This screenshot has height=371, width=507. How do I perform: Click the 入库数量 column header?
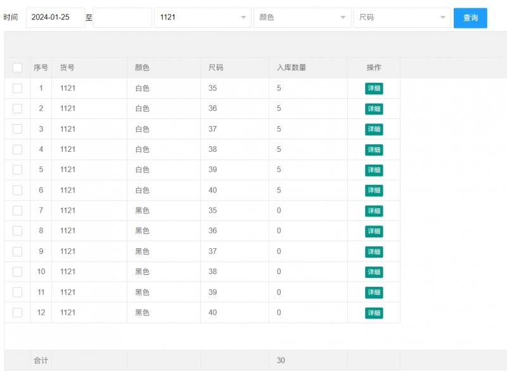(292, 68)
